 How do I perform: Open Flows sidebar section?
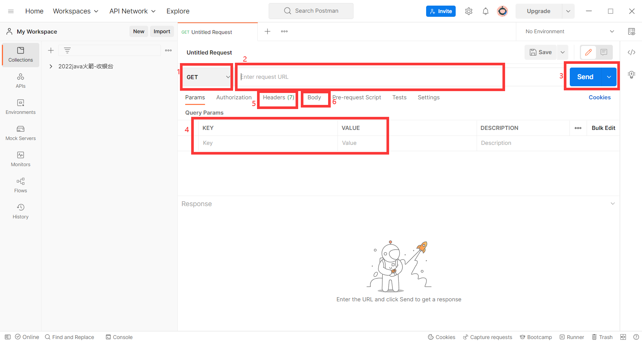[21, 186]
